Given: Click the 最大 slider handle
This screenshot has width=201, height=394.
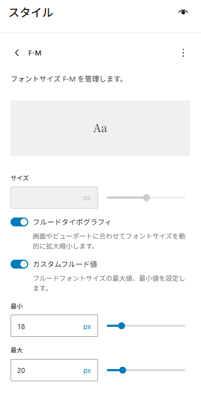Looking at the screenshot, I should pos(122,370).
